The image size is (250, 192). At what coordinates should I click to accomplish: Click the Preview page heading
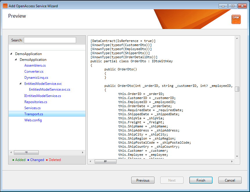(17, 16)
